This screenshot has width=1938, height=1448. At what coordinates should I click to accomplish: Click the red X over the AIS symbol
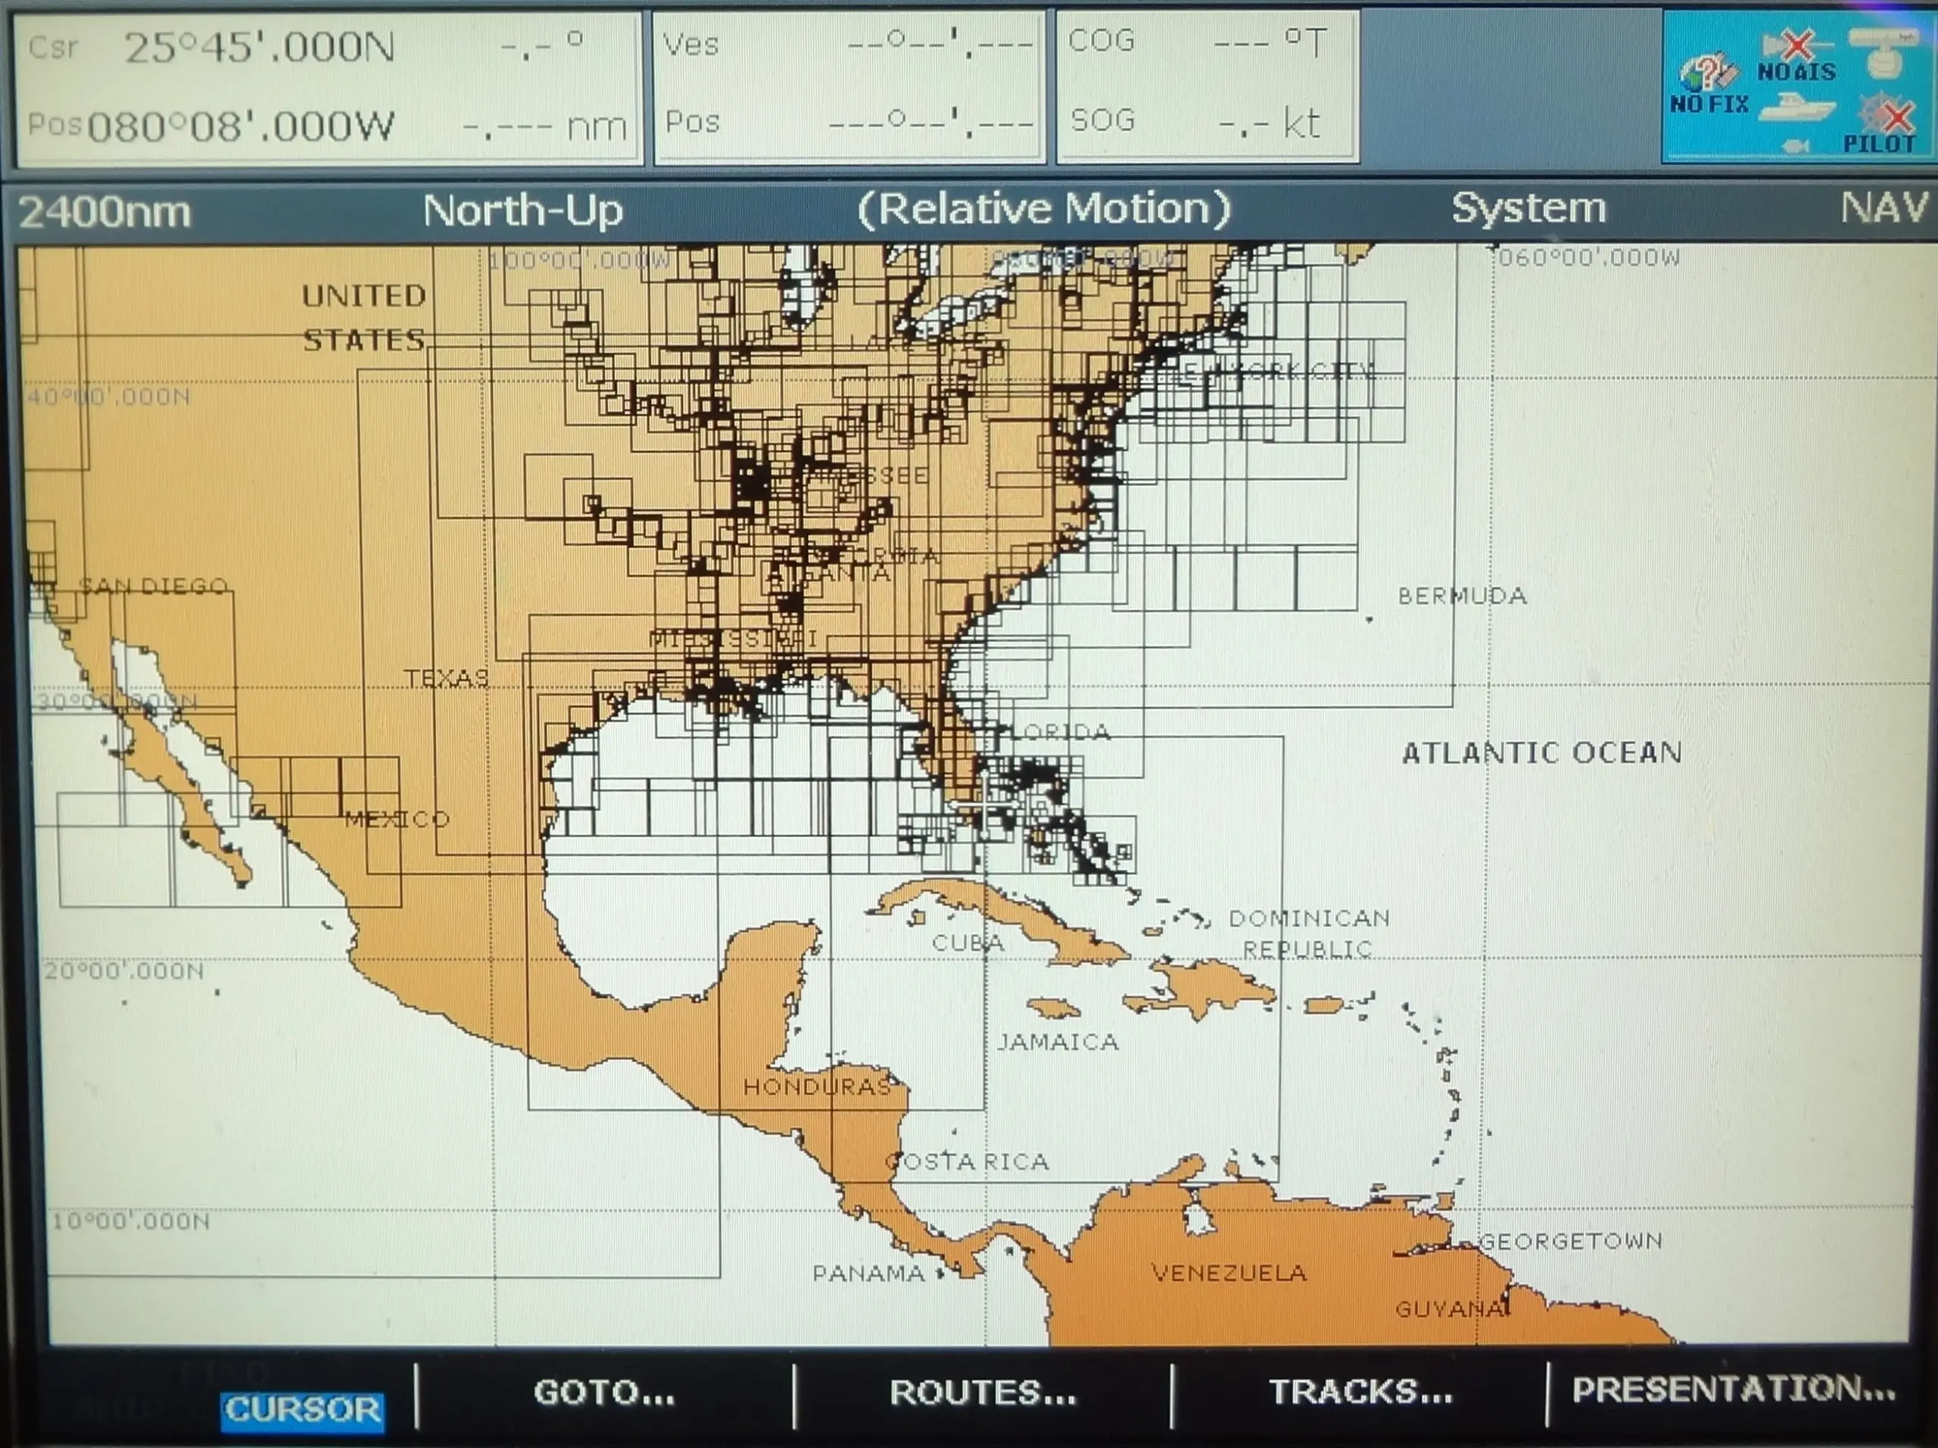[1796, 44]
